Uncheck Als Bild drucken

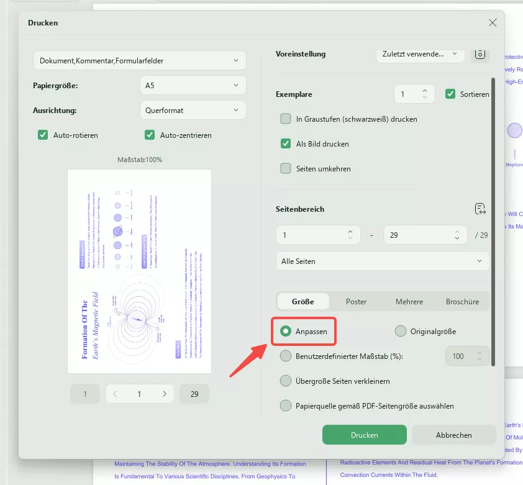286,143
